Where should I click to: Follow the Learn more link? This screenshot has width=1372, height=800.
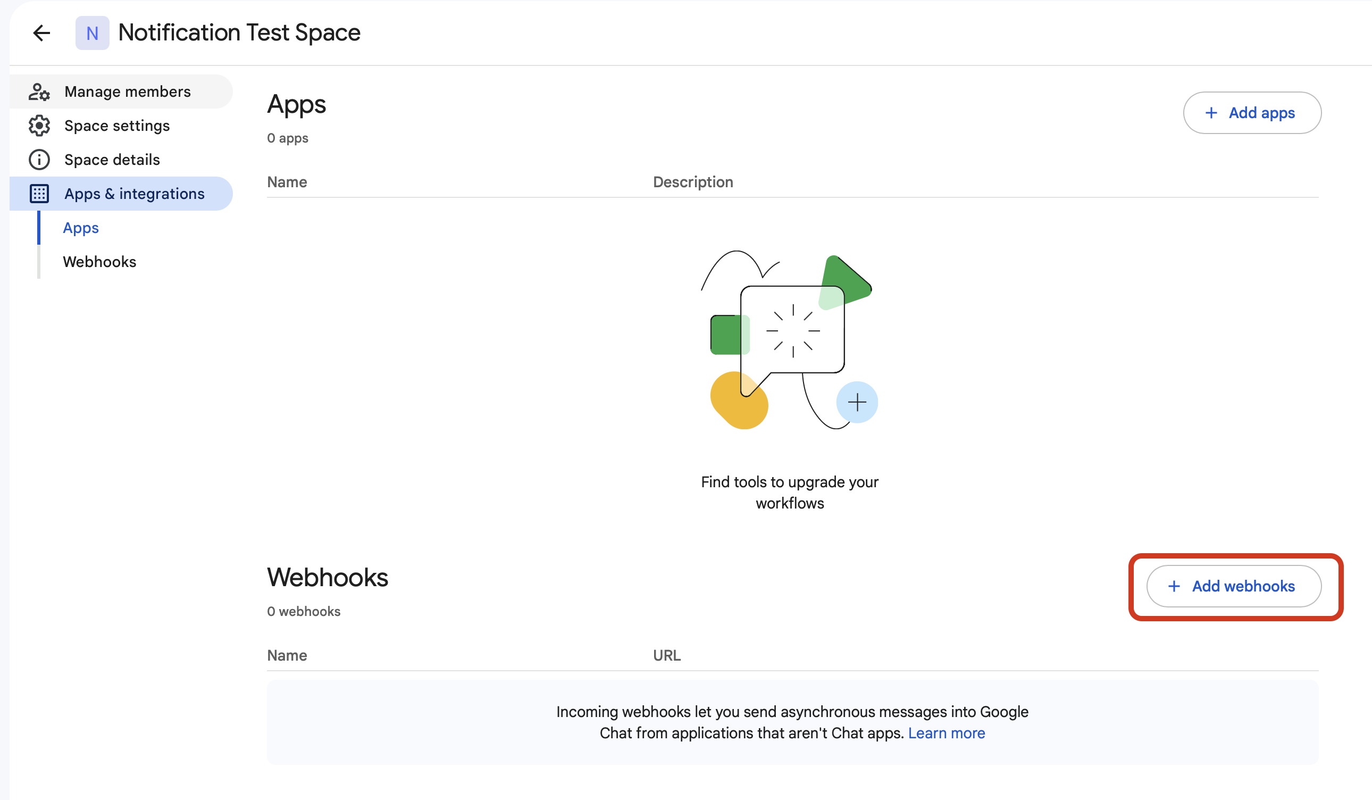point(946,733)
